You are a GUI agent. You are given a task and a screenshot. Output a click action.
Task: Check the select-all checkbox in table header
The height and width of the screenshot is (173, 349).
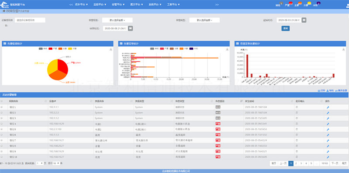pos(2,101)
